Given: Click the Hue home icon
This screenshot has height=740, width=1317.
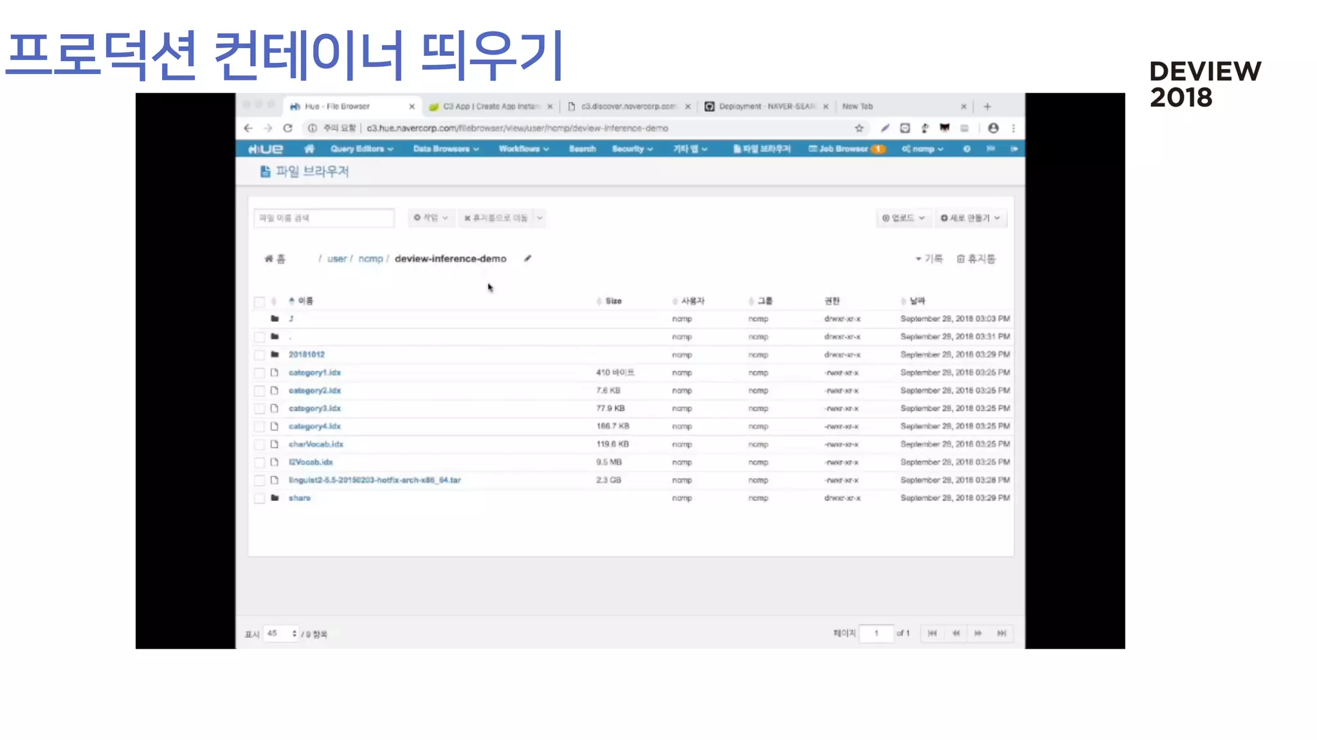Looking at the screenshot, I should pos(309,149).
